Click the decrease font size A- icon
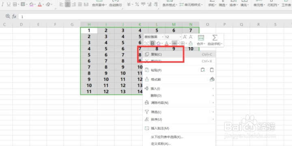 point(191,37)
